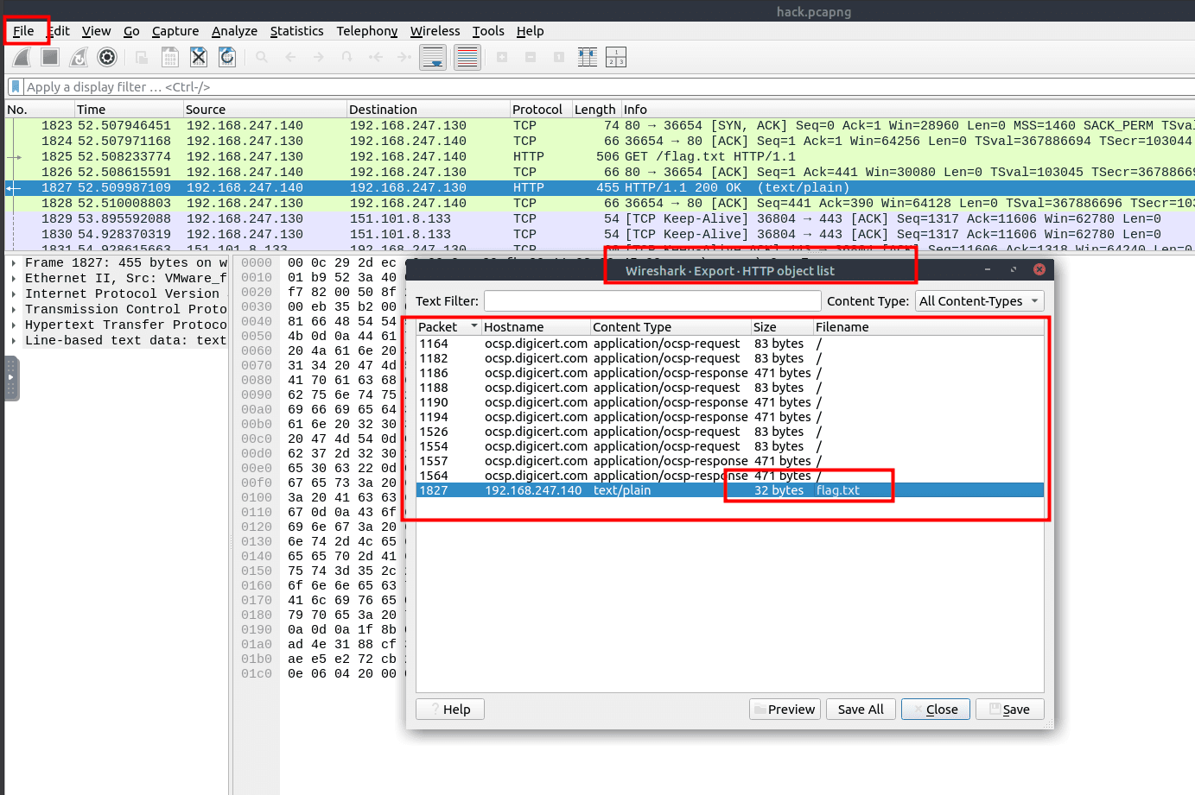1195x795 pixels.
Task: Click the Text Filter input field
Action: [x=652, y=301]
